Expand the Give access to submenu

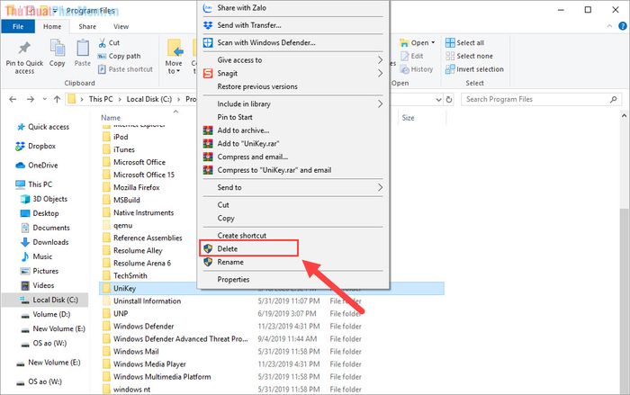(x=292, y=60)
